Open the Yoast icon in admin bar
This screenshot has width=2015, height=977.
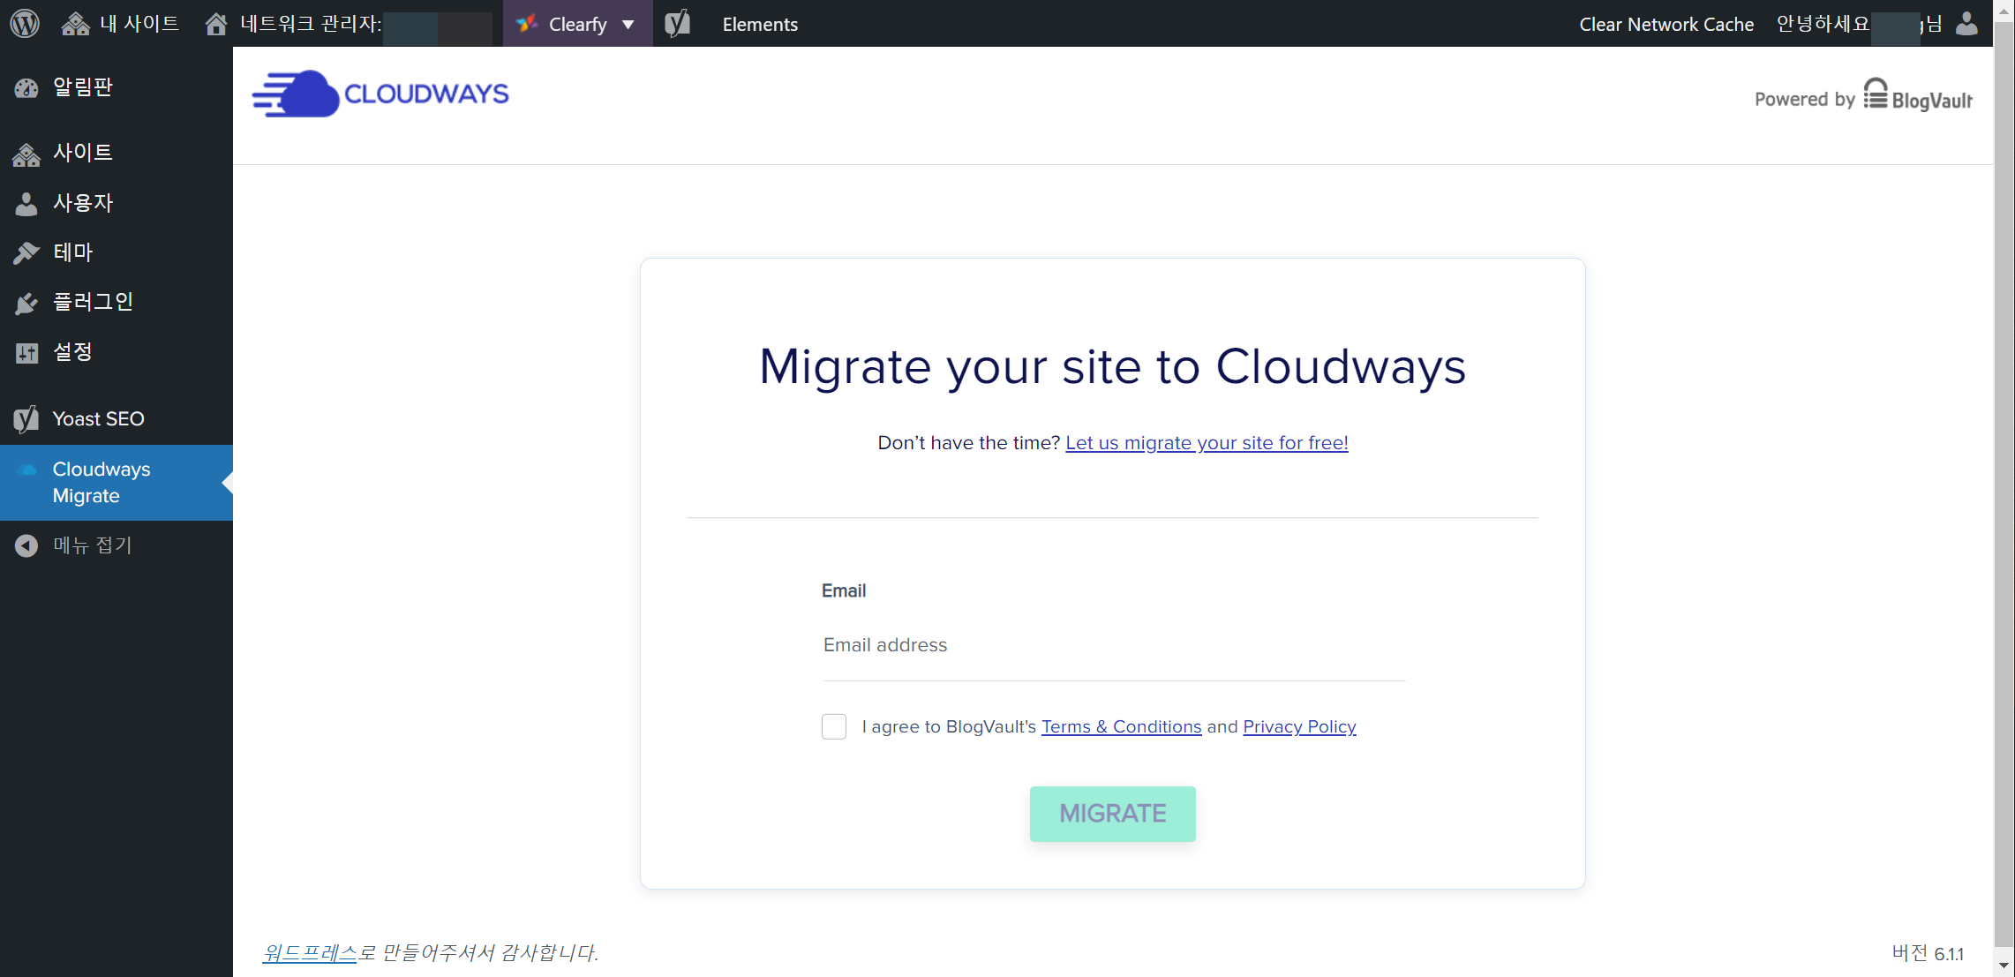[677, 24]
